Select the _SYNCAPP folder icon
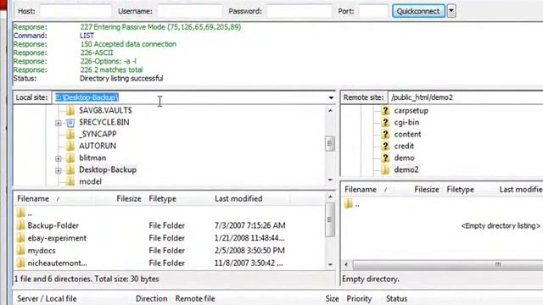Image resolution: width=543 pixels, height=305 pixels. click(70, 134)
